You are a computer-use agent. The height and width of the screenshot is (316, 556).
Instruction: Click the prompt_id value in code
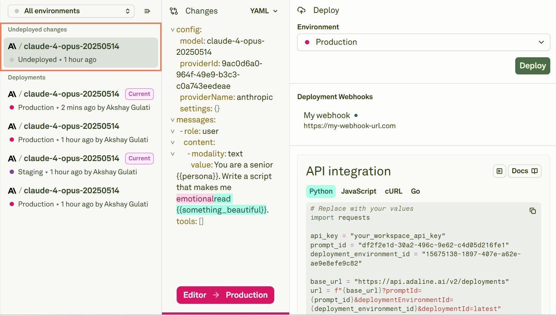coord(433,245)
